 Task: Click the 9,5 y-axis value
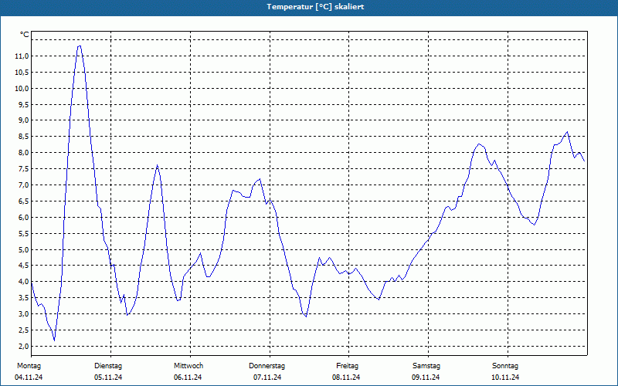coord(23,105)
